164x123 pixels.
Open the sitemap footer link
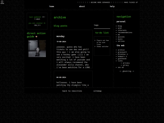pos(97,91)
